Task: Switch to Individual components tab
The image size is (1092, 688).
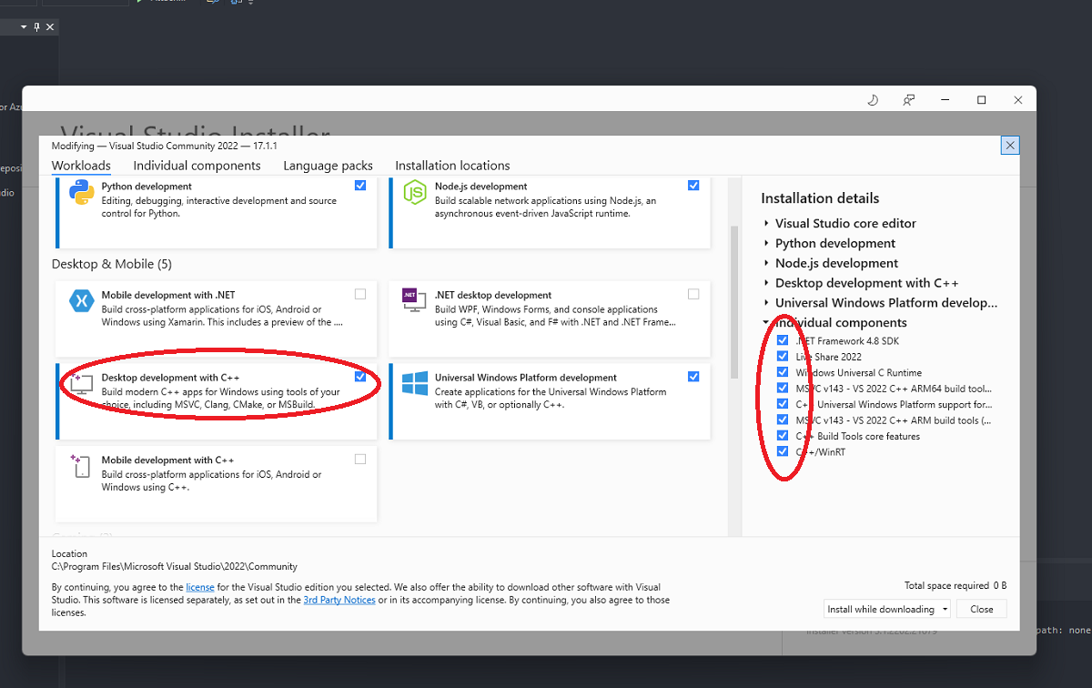Action: (197, 166)
